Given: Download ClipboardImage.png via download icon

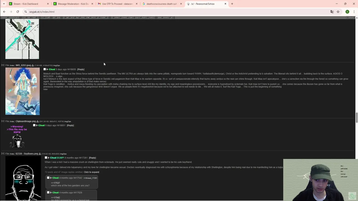Looking at the screenshot, I should 37,121.
